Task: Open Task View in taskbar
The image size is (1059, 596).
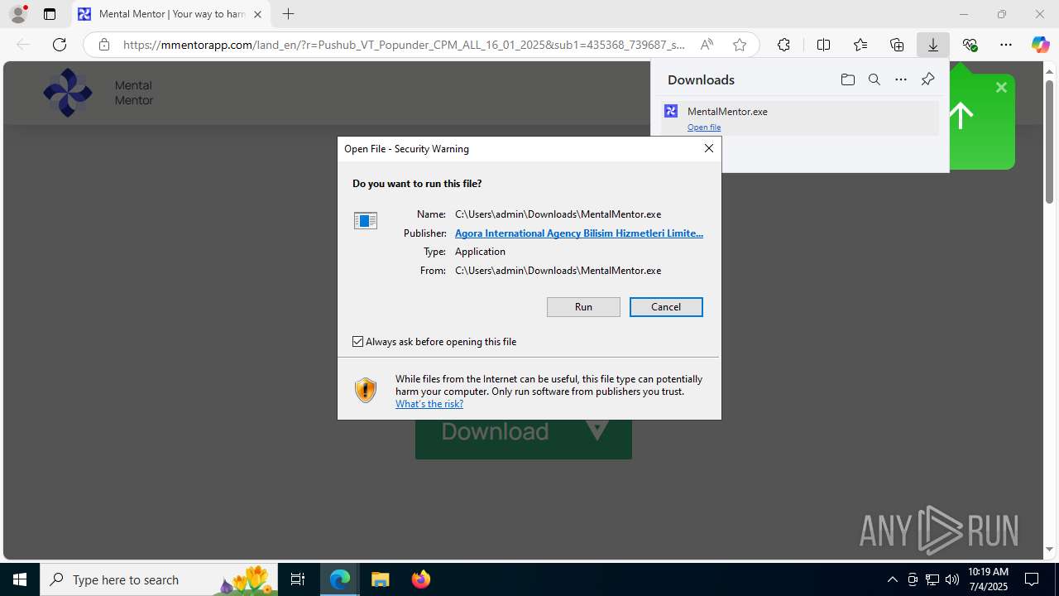Action: (298, 579)
